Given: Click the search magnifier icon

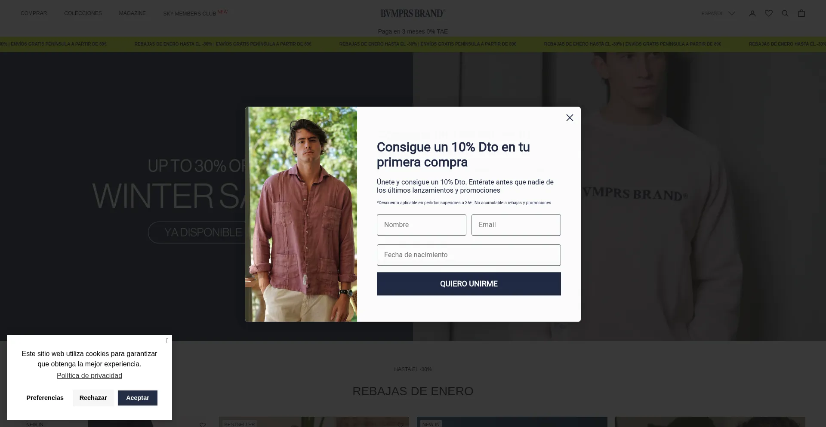Looking at the screenshot, I should pos(785,13).
